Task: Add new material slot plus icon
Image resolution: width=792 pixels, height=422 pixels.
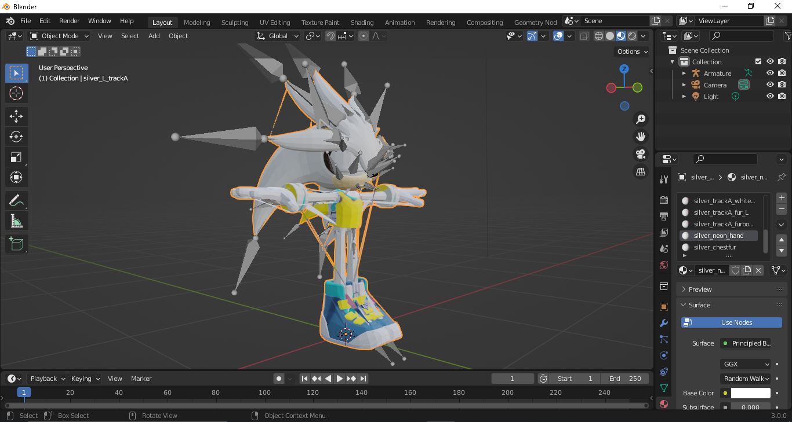Action: click(x=782, y=197)
